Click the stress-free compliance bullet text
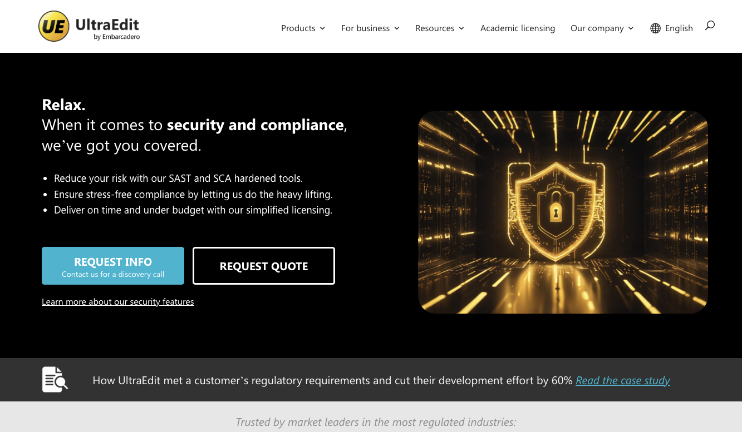742x432 pixels. [x=193, y=195]
